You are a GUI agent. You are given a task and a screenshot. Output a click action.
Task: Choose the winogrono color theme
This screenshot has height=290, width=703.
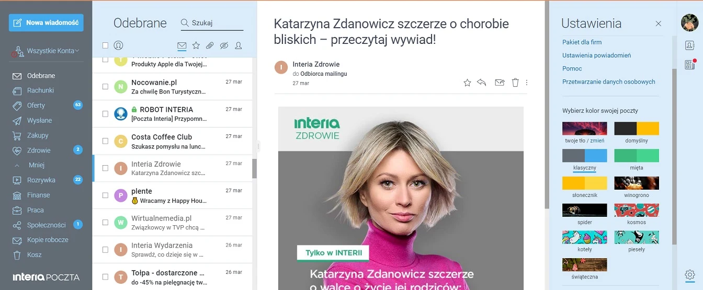tap(637, 183)
